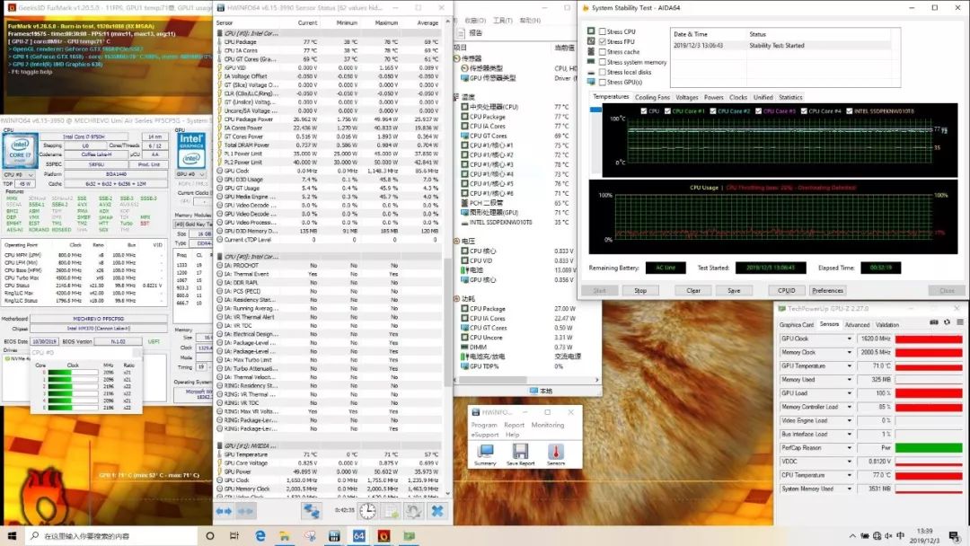The width and height of the screenshot is (970, 546).
Task: Click Save Report floppy icon
Action: (520, 455)
